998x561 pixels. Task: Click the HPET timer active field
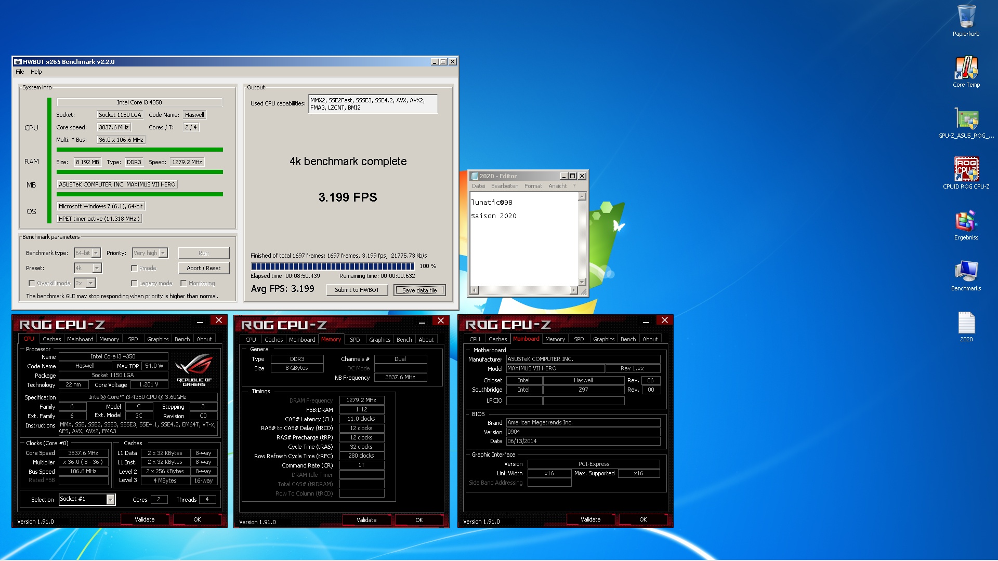pos(99,219)
